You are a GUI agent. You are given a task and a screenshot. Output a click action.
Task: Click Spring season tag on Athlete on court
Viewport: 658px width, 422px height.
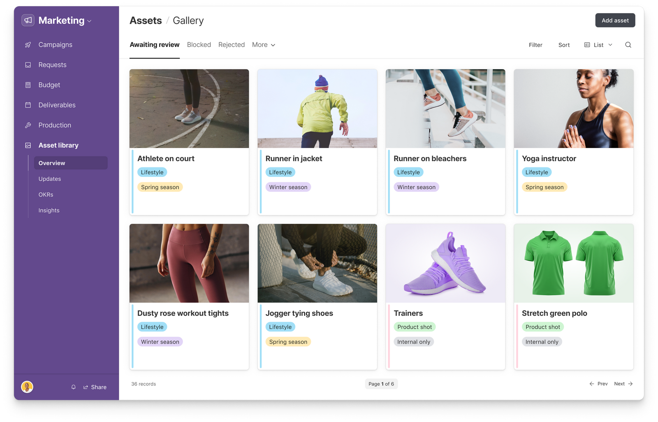(160, 187)
